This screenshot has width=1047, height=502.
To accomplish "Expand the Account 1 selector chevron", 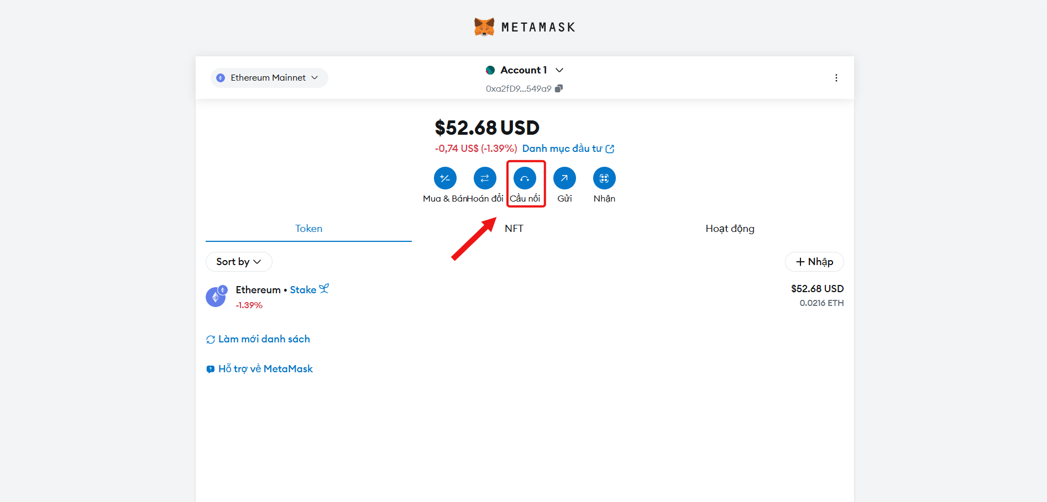I will pos(559,70).
